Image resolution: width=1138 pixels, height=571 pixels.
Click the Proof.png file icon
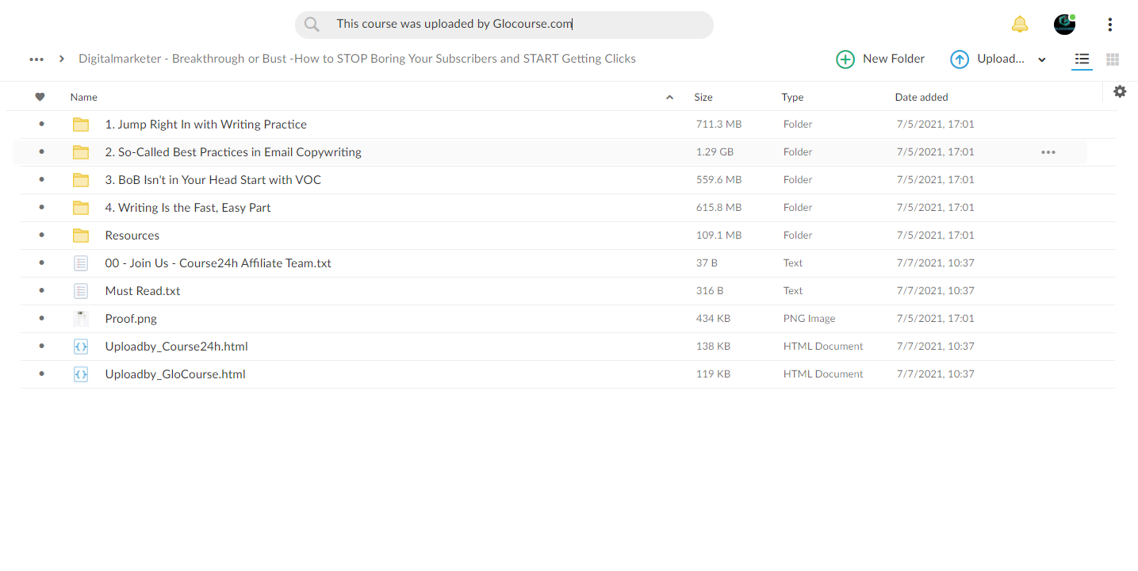tap(81, 319)
